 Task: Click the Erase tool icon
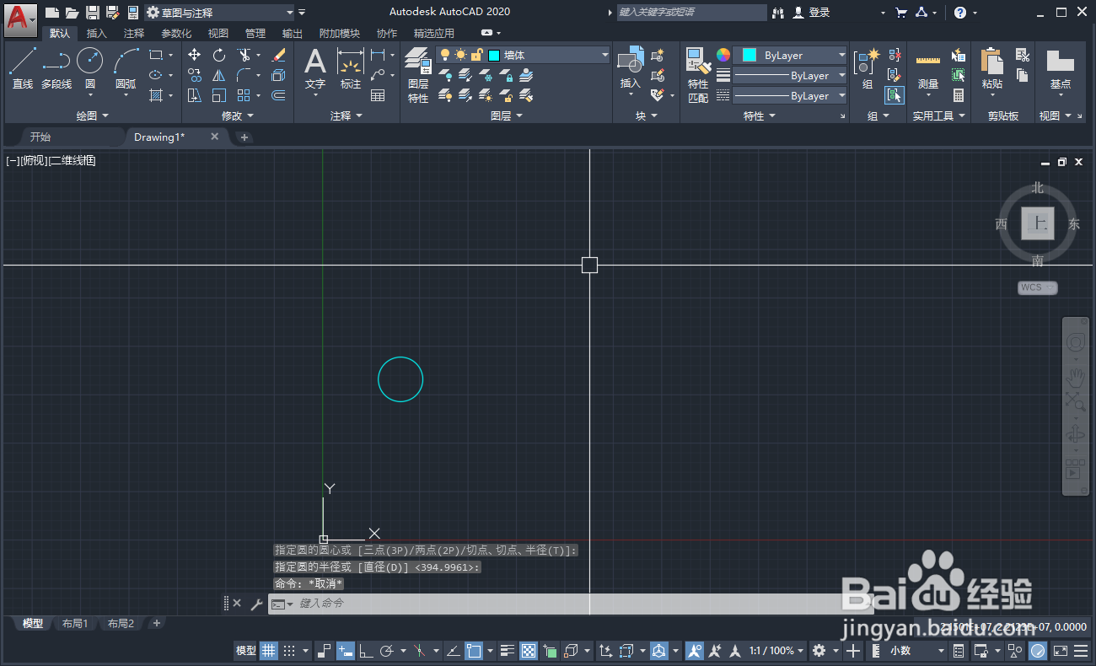[x=279, y=55]
